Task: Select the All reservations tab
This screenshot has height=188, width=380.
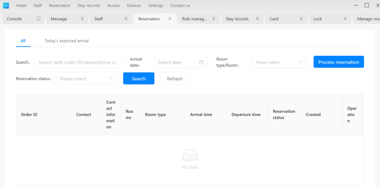Action: [23, 41]
